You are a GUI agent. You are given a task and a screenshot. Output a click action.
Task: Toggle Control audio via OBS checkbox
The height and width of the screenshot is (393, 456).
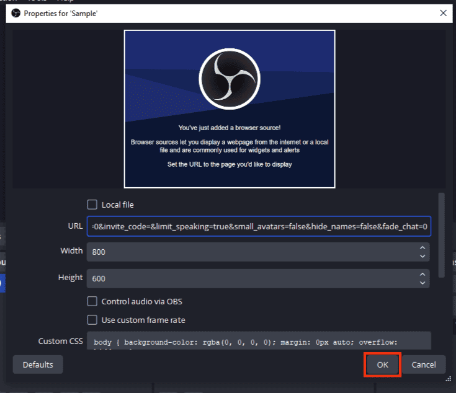tap(92, 301)
